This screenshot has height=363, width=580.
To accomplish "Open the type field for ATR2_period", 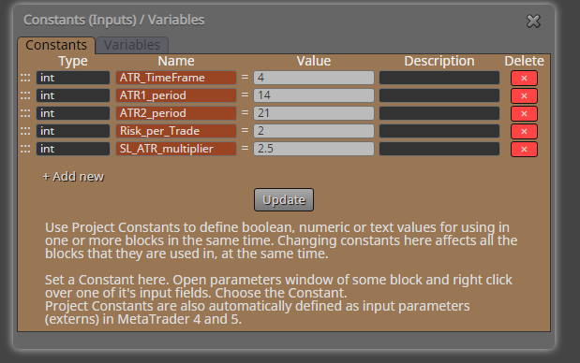I will point(73,113).
